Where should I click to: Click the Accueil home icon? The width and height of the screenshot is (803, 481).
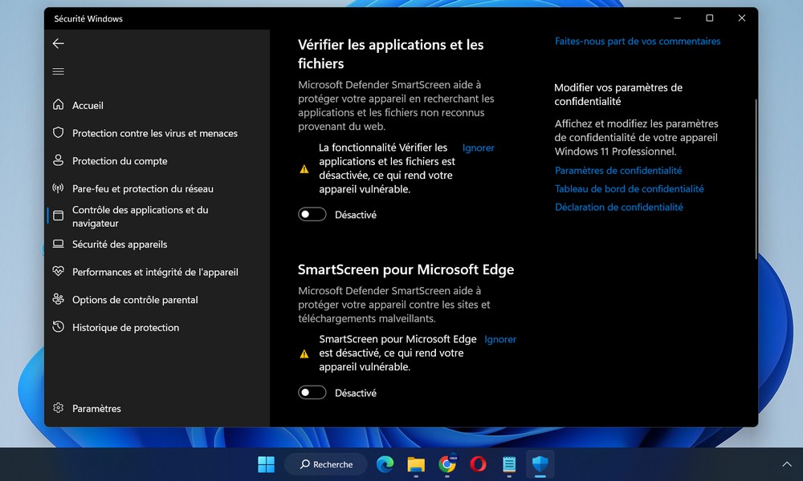(59, 105)
